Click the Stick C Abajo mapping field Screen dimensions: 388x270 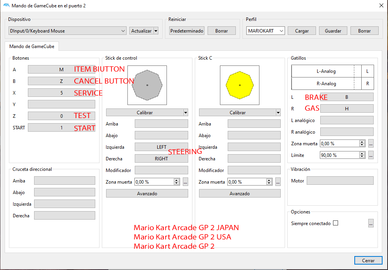(x=254, y=135)
